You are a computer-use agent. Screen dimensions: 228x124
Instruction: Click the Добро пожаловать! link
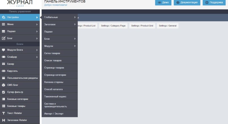[x=56, y=5]
